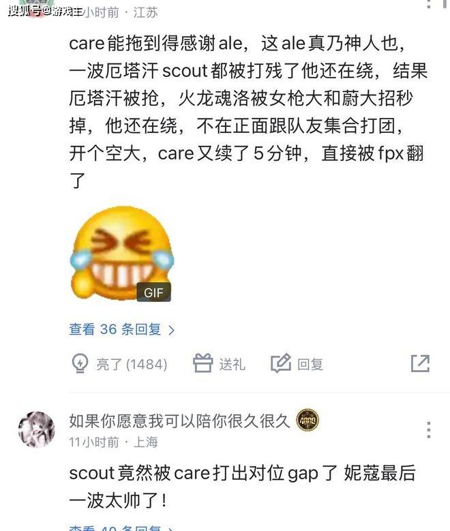The height and width of the screenshot is (531, 450).
Task: Click the gold badge beside the username
Action: [x=307, y=421]
